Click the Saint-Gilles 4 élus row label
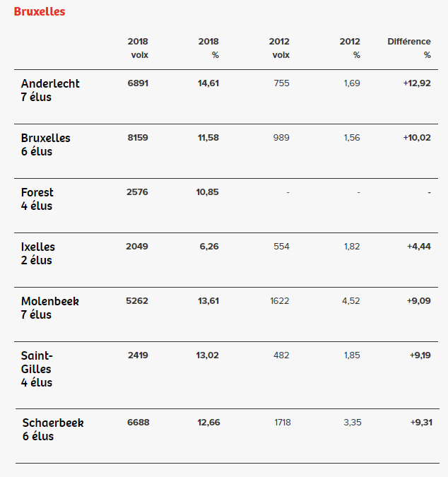Viewport: 448px width, 477px height. pyautogui.click(x=37, y=369)
